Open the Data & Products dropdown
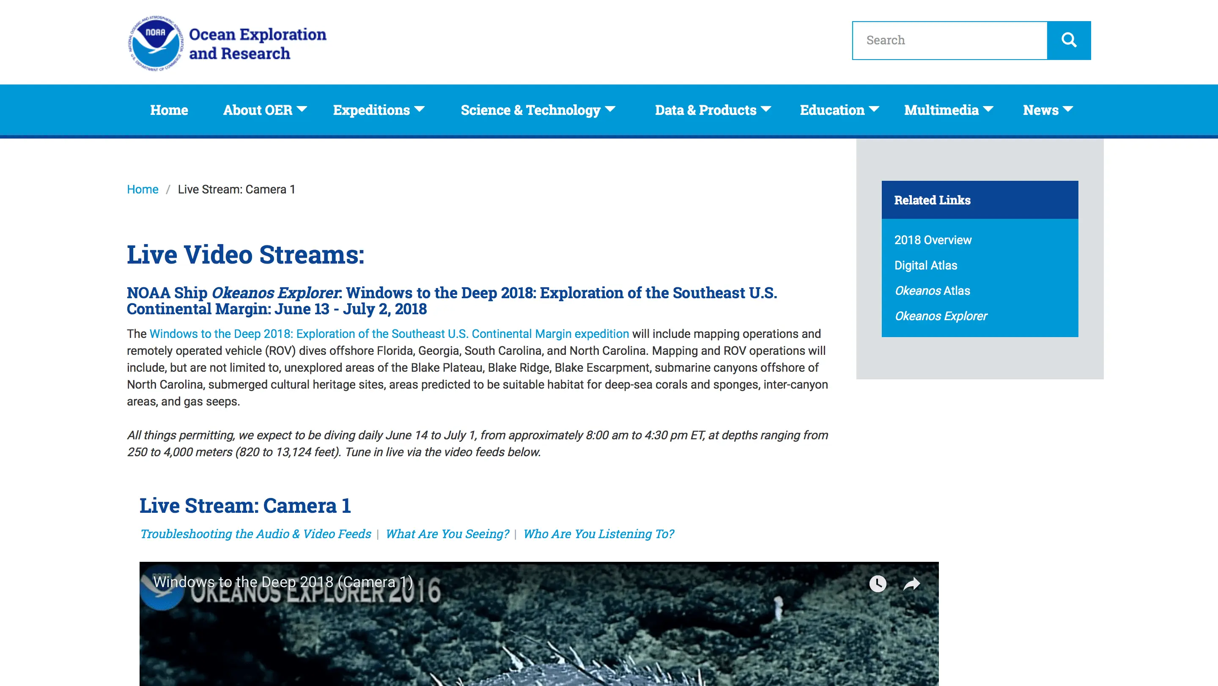Screen dimensions: 1218x686 (x=713, y=110)
